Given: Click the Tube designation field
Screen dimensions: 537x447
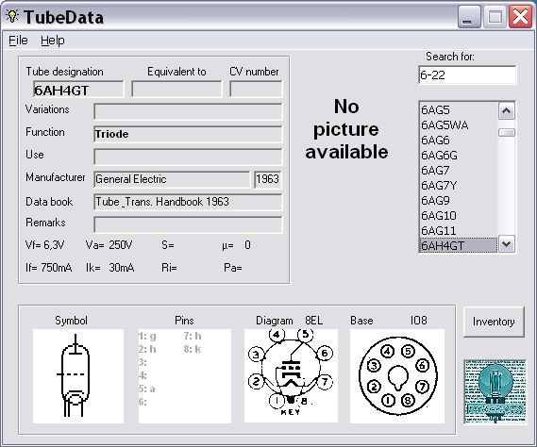Looking at the screenshot, I should point(78,90).
